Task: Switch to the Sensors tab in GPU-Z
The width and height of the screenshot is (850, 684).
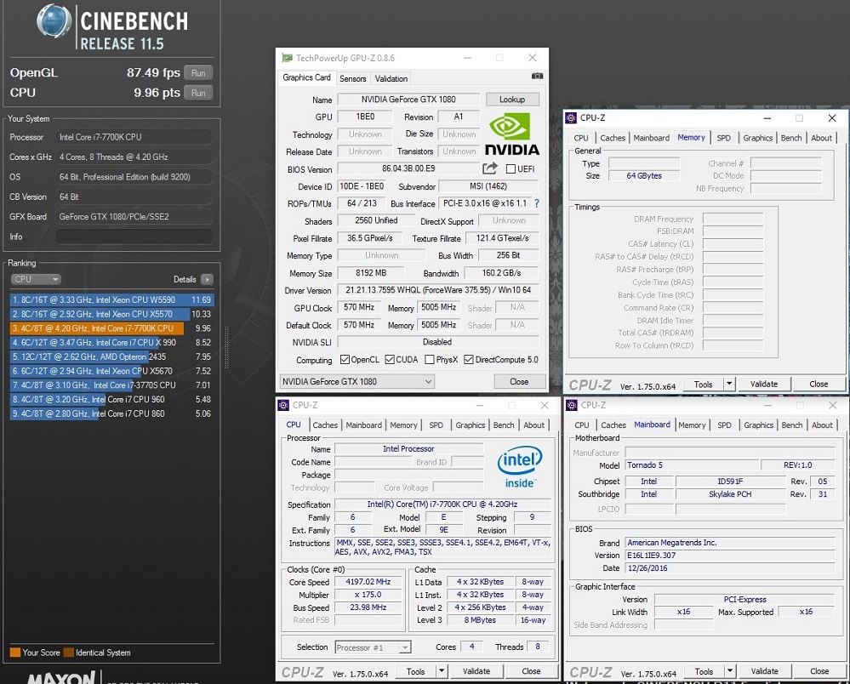Action: (352, 78)
